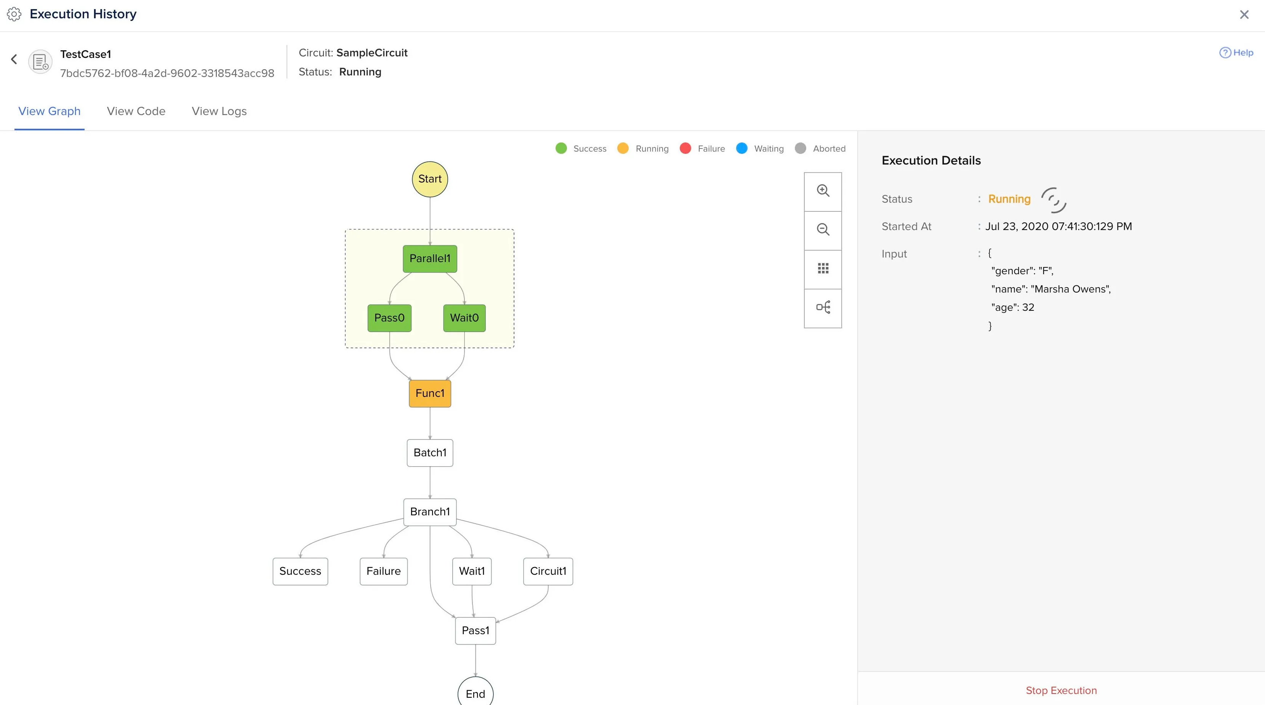Click the SampleCircuit circuit name

pos(372,53)
